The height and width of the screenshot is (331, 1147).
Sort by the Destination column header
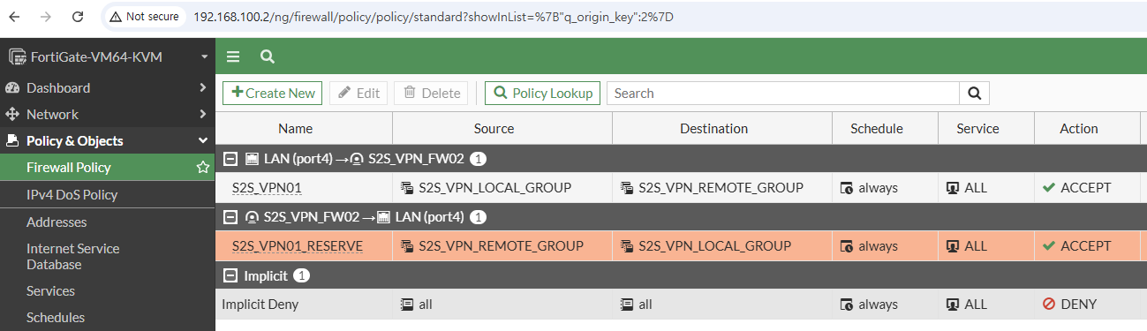713,129
